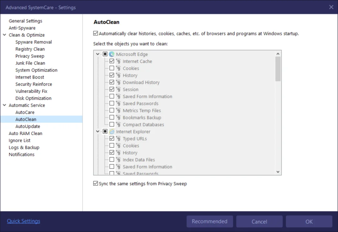338x232 pixels.
Task: Open Anti-Spyware settings
Action: click(22, 28)
